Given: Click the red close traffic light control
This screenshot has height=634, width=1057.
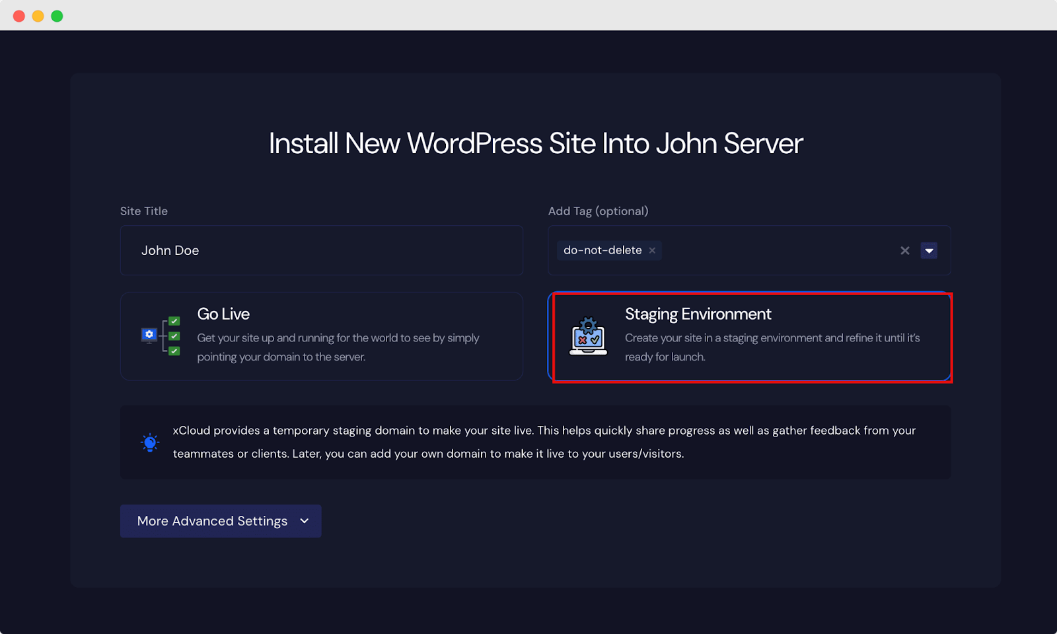Looking at the screenshot, I should 19,15.
